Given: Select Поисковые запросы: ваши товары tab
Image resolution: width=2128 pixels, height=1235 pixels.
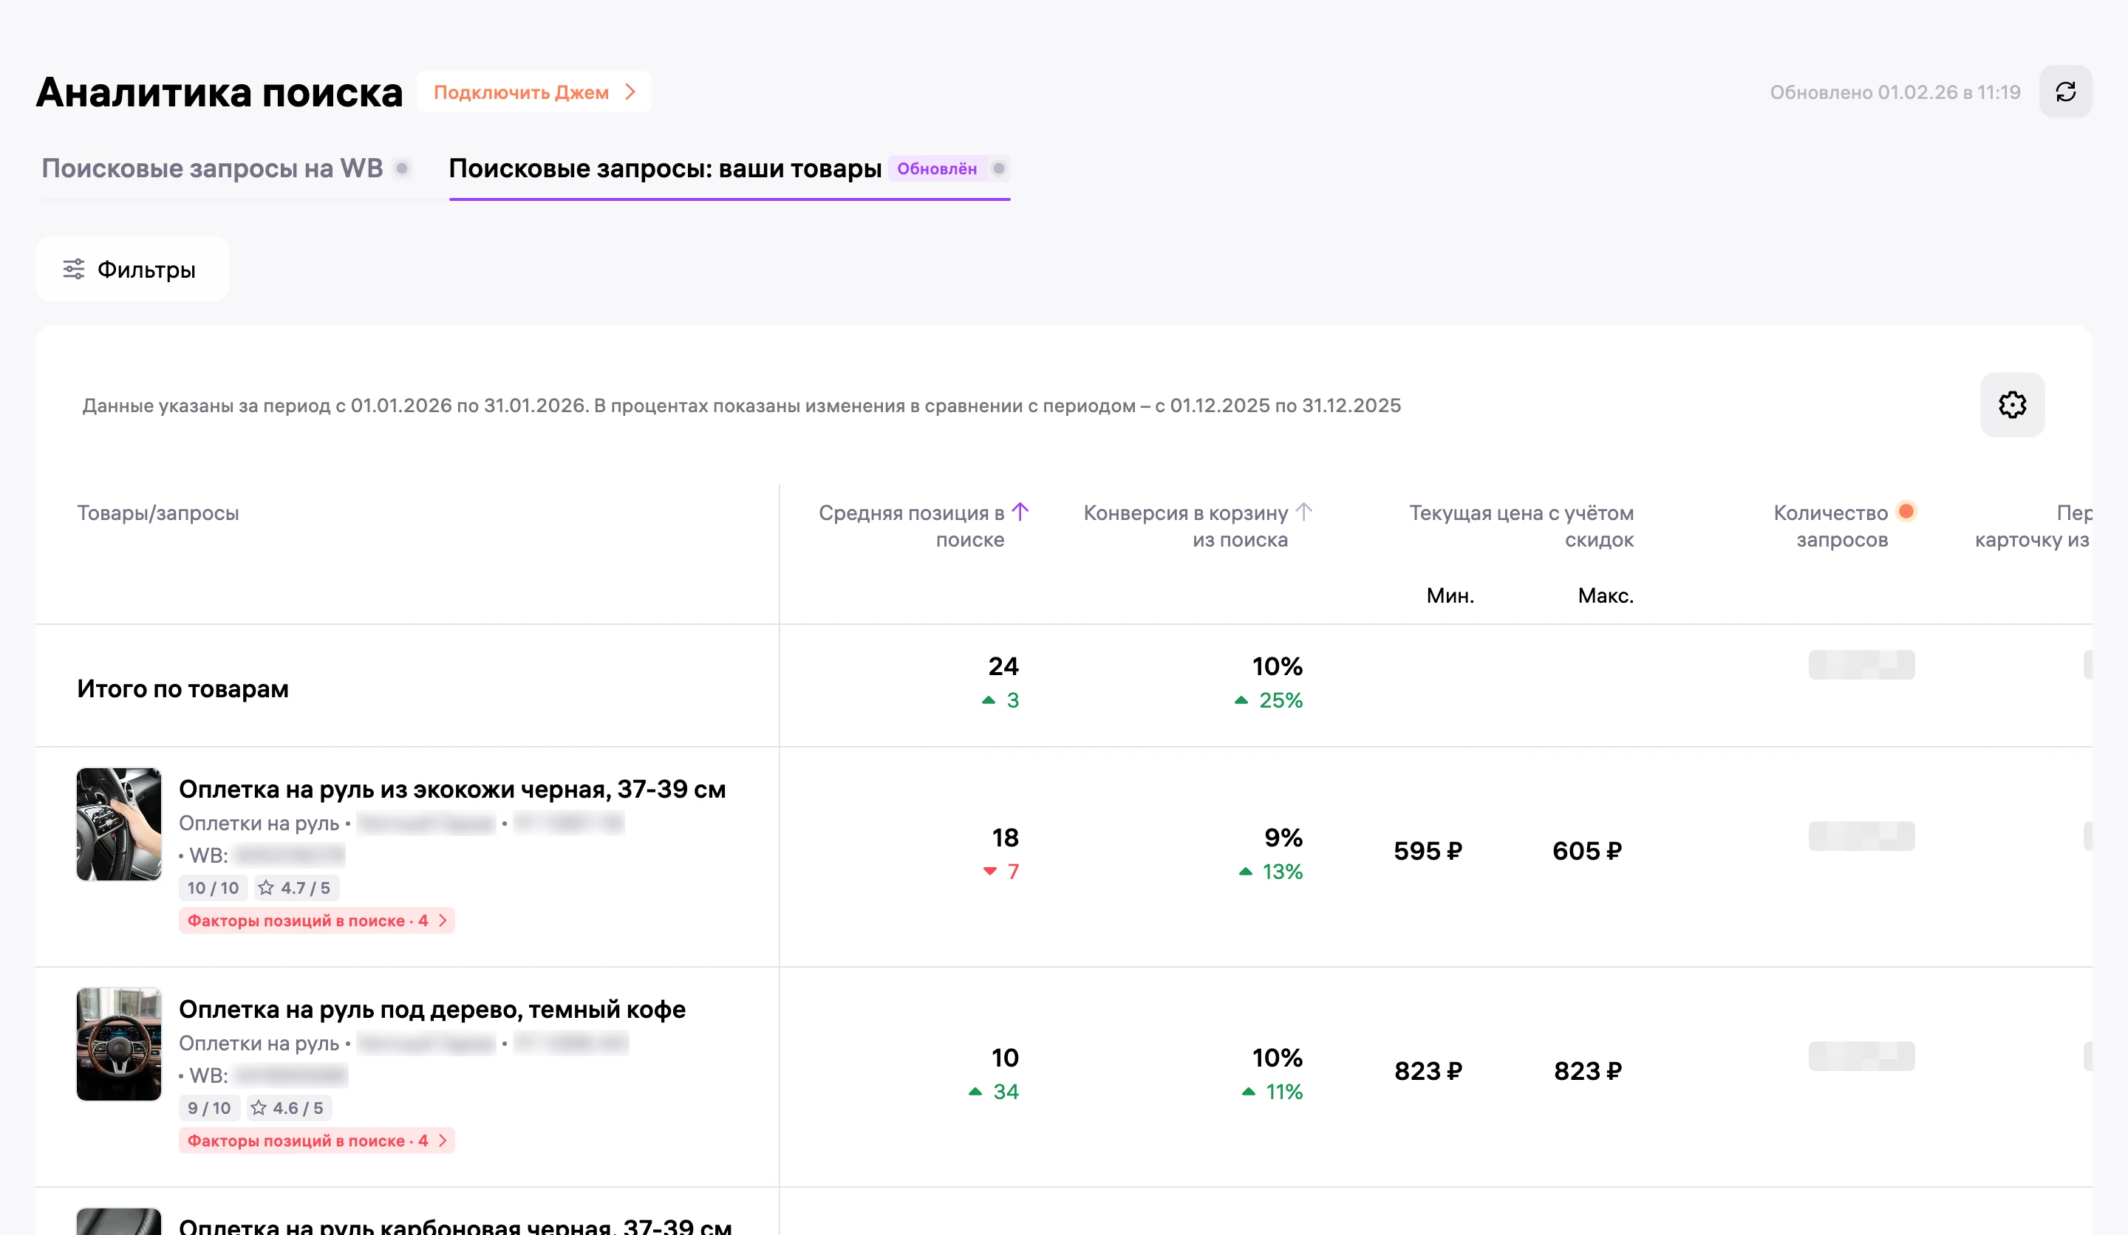Looking at the screenshot, I should (x=664, y=169).
